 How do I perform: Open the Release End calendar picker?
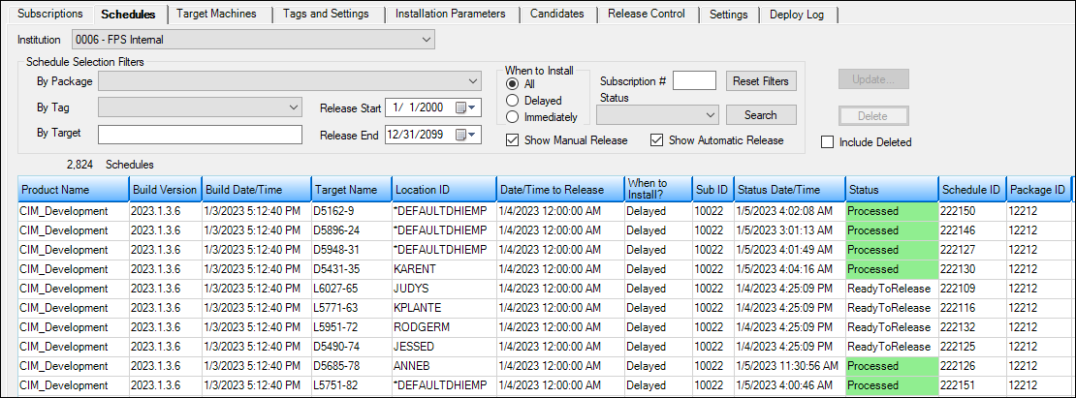pyautogui.click(x=465, y=135)
